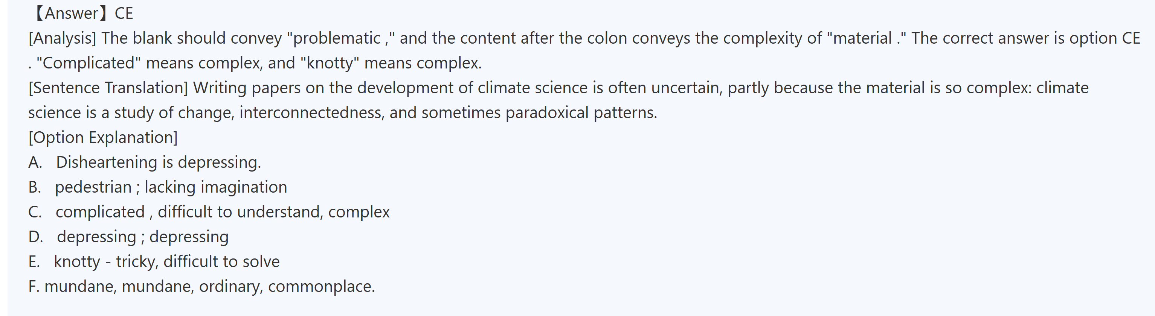Click the [Option Explanation] heading
Screen dimensions: 1155x316
[103, 137]
